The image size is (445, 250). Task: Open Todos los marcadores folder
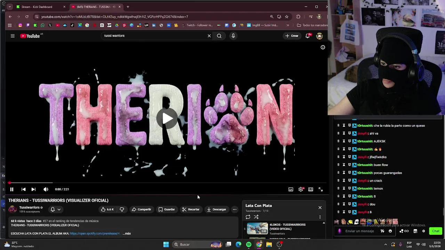point(312,25)
